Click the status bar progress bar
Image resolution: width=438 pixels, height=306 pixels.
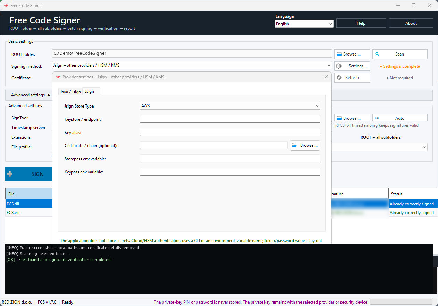coord(401,302)
